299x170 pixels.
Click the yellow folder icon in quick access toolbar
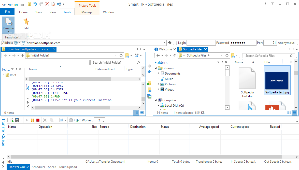click(29, 4)
